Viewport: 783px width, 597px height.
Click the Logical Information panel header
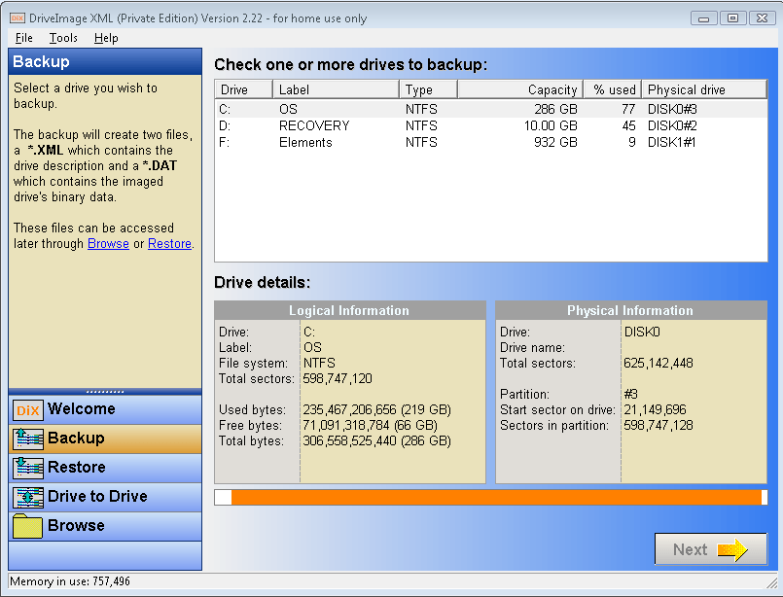[x=349, y=310]
